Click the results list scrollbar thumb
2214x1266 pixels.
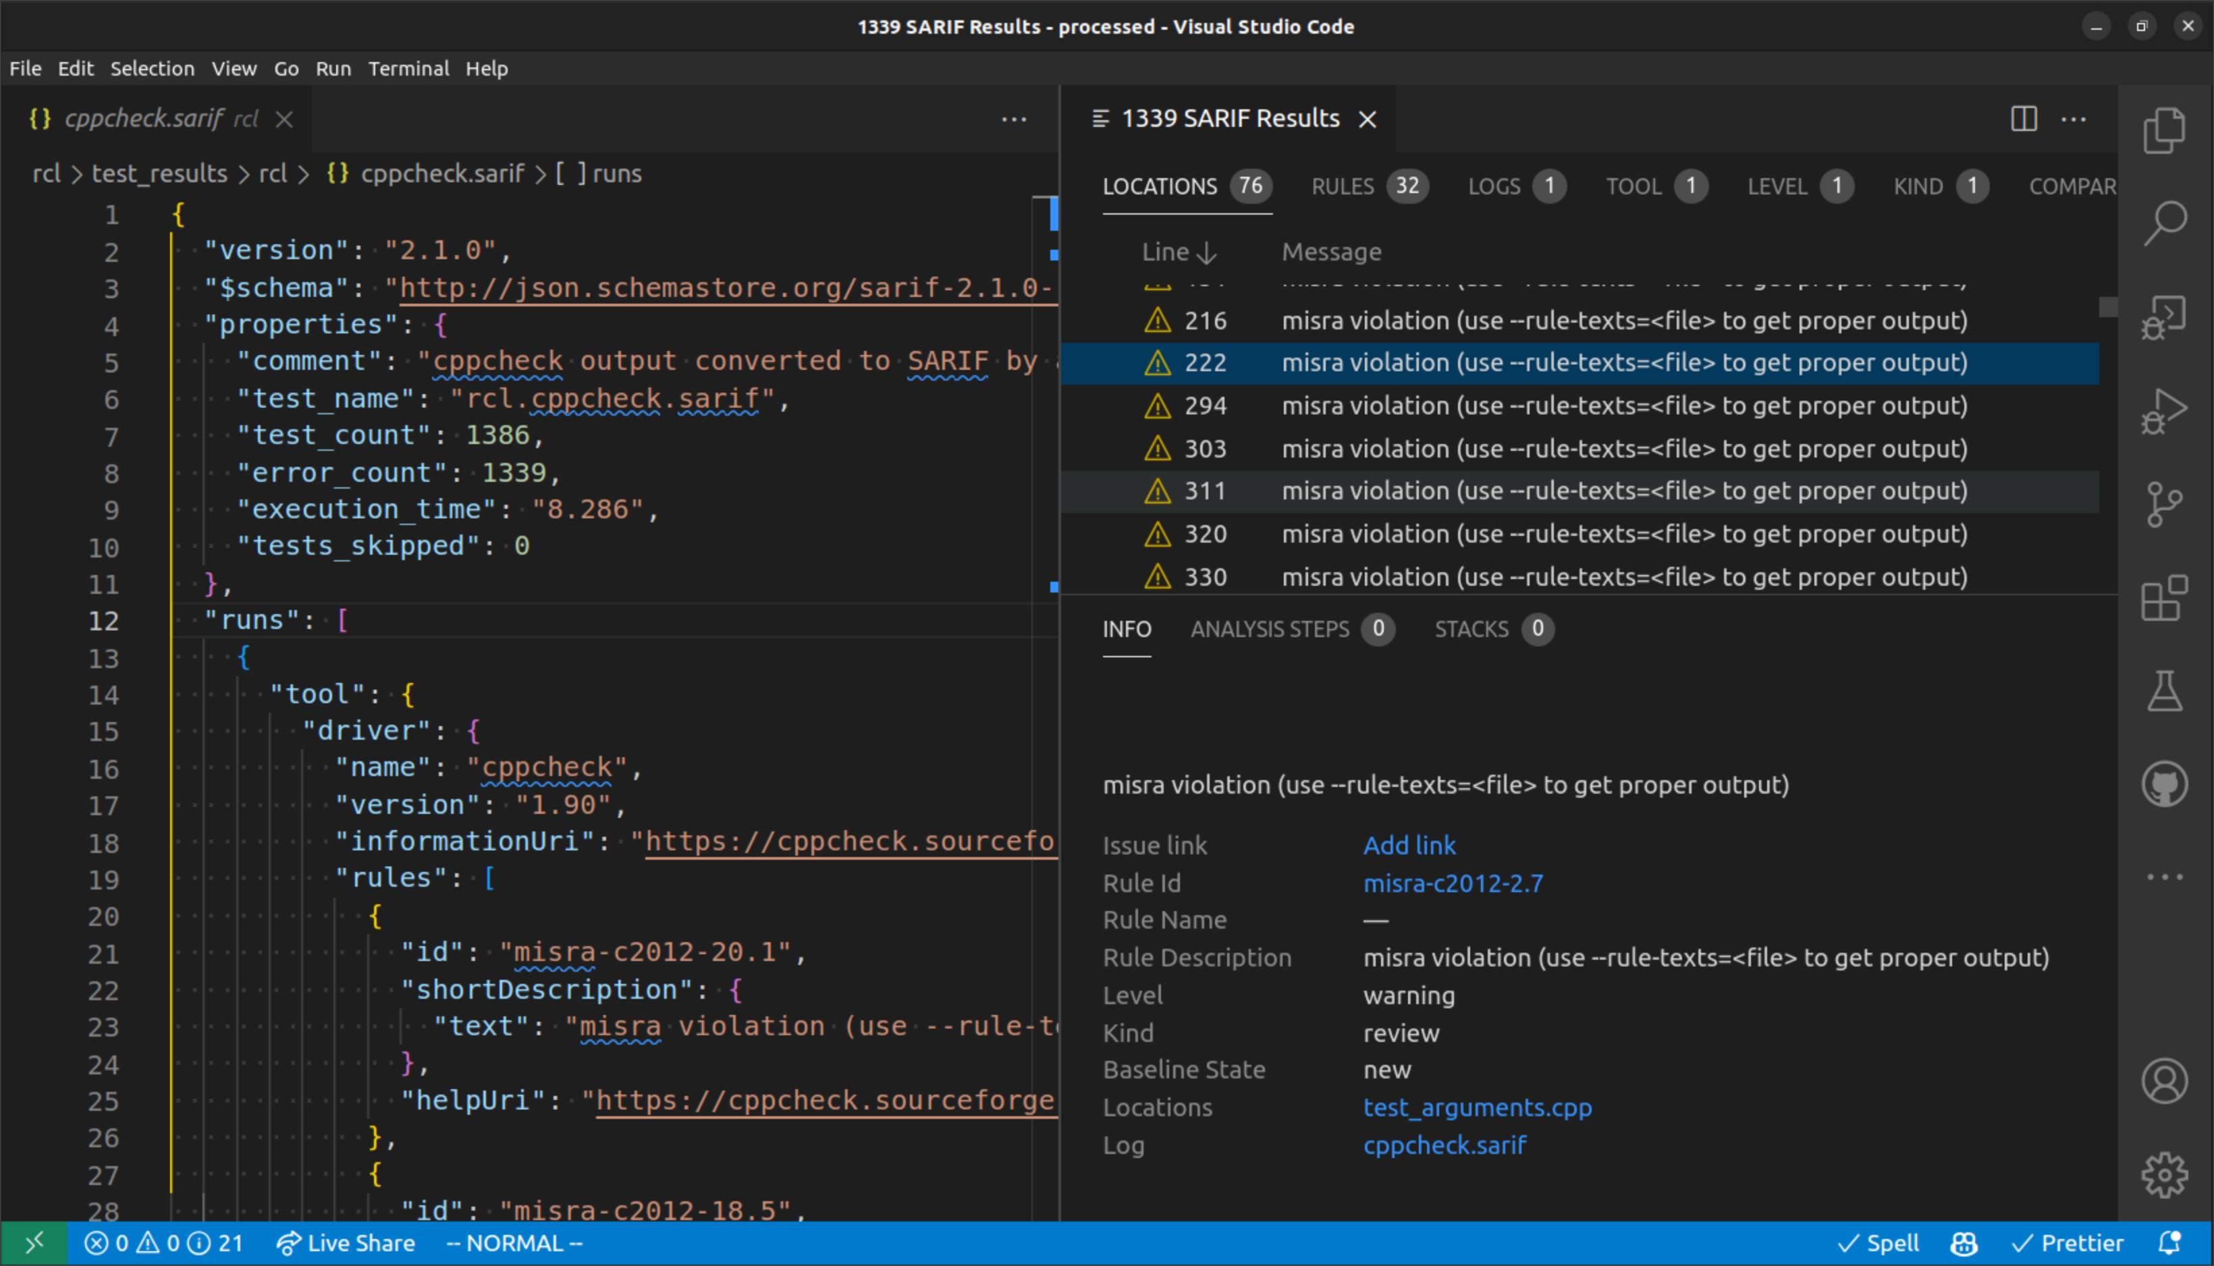pyautogui.click(x=2108, y=307)
